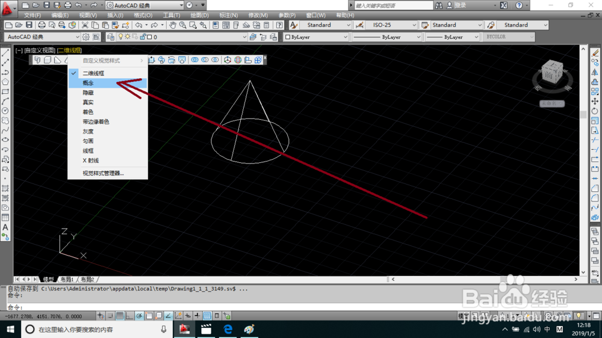Screen dimensions: 602x338
Task: Expand the 自定义视觉样式 submenu arrow
Action: [x=141, y=61]
